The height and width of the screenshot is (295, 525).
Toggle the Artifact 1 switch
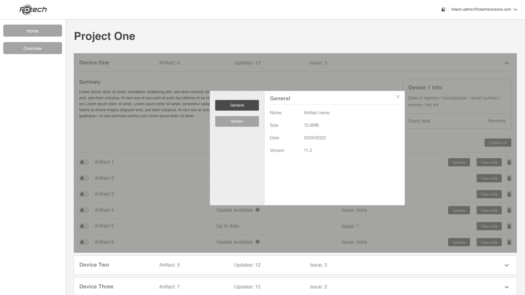84,162
